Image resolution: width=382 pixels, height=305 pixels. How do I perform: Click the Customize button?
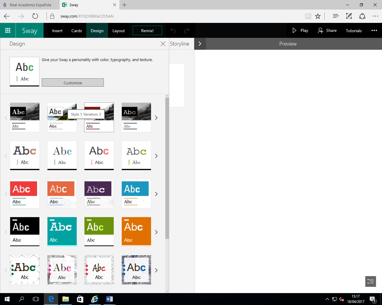pyautogui.click(x=73, y=83)
